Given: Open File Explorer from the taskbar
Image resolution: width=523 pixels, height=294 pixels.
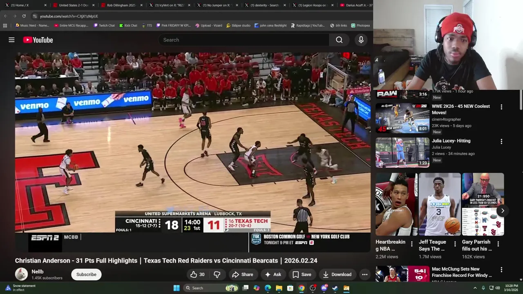Looking at the screenshot, I should (x=279, y=288).
